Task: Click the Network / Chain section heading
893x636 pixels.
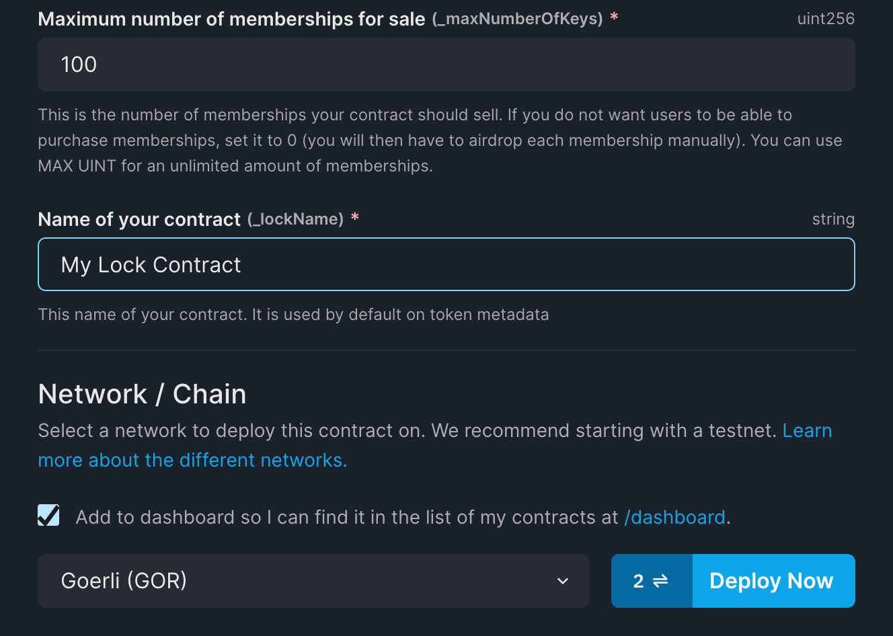Action: pos(142,394)
